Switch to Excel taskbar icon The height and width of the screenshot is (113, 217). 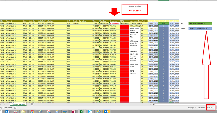[82, 111]
